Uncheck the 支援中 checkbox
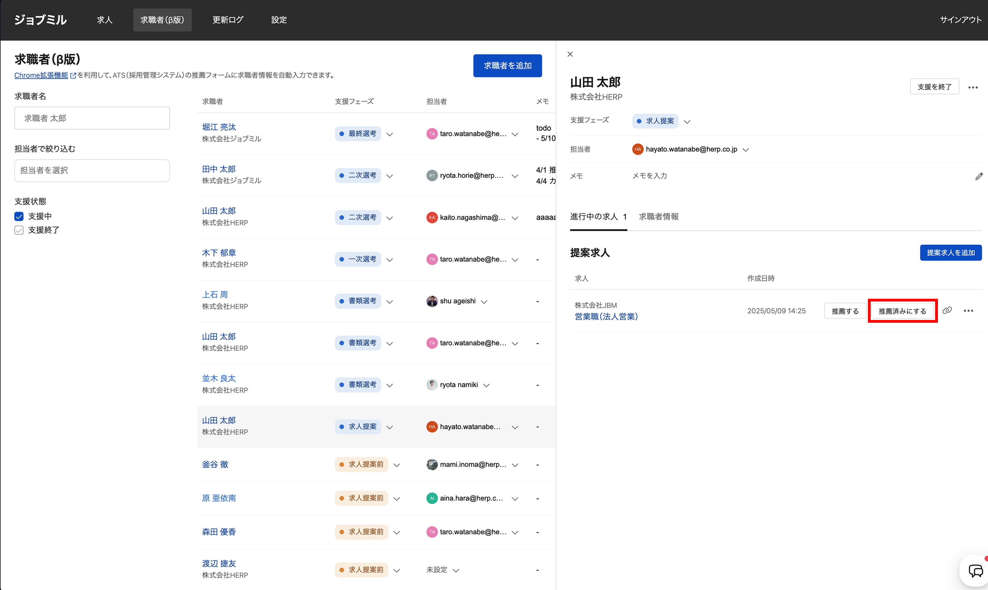Screen dimensions: 988x590 click(x=19, y=216)
